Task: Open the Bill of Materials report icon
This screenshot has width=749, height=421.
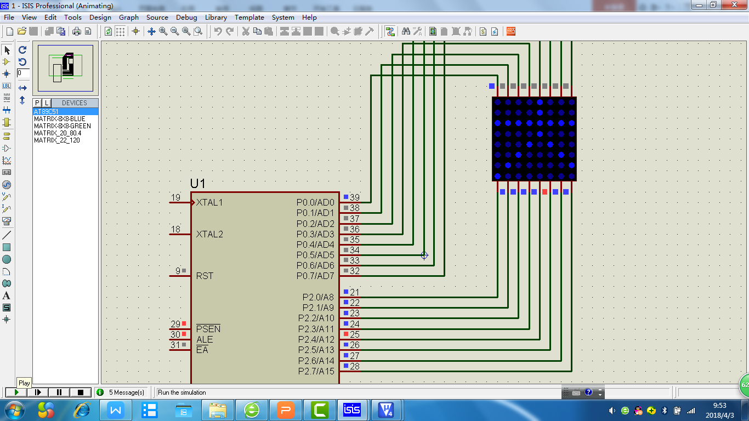Action: click(483, 31)
